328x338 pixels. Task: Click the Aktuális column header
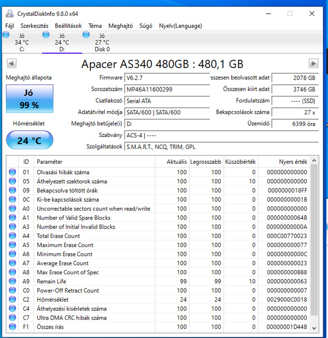(x=172, y=162)
